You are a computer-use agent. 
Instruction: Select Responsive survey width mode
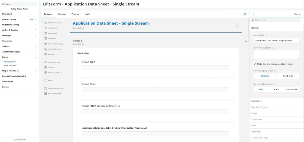point(292,89)
